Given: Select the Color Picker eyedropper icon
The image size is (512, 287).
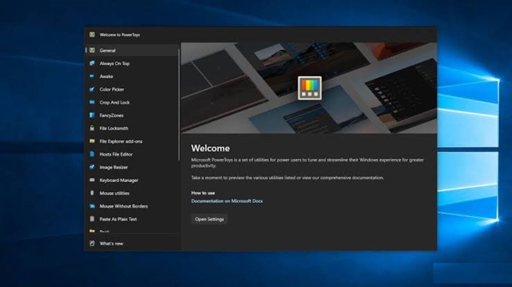Looking at the screenshot, I should (92, 89).
